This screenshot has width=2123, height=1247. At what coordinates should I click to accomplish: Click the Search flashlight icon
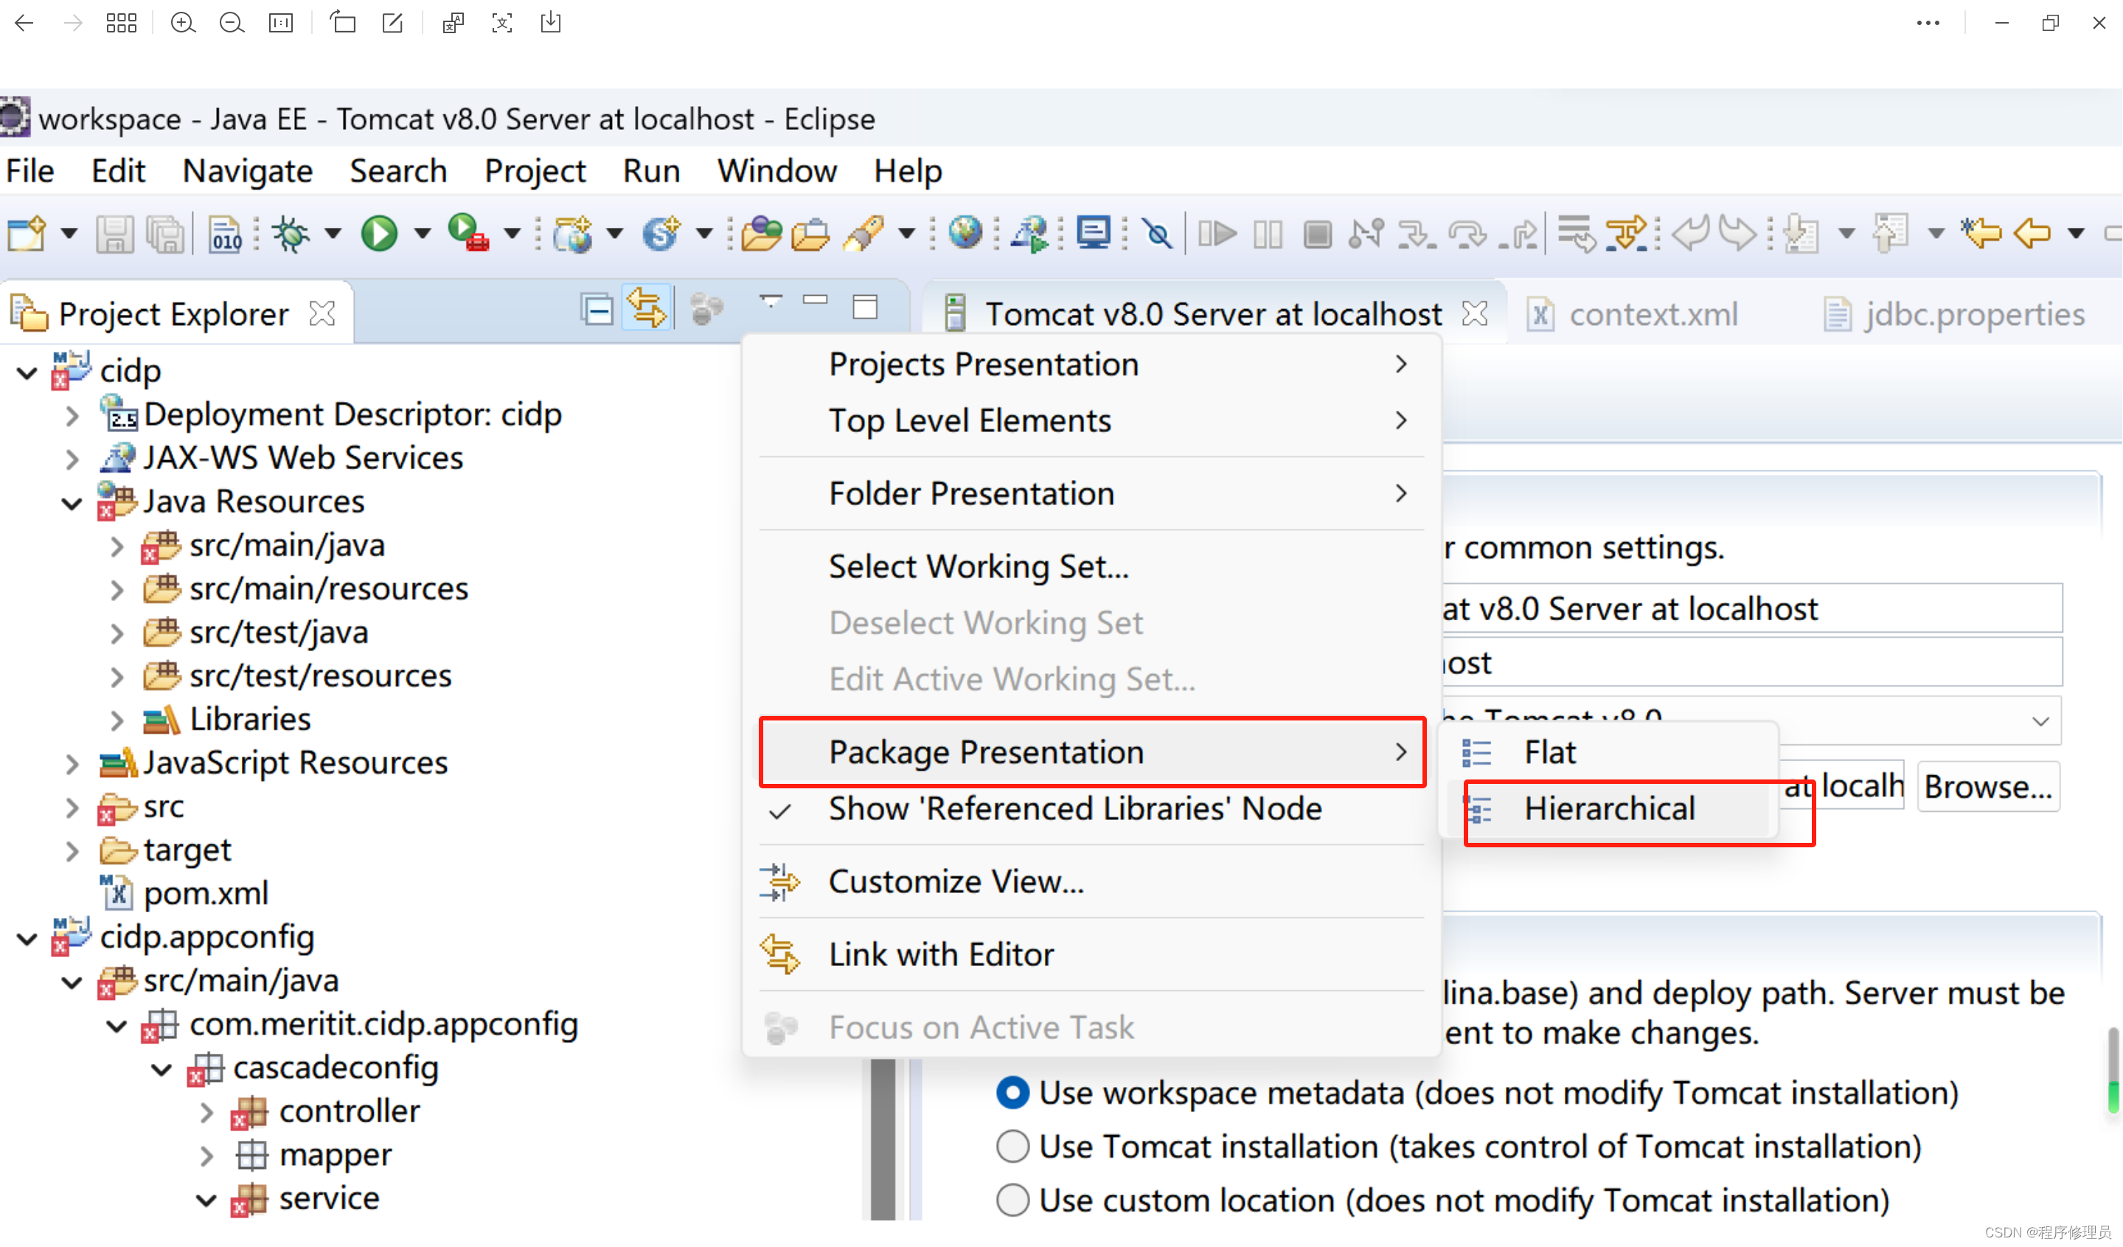tap(863, 235)
